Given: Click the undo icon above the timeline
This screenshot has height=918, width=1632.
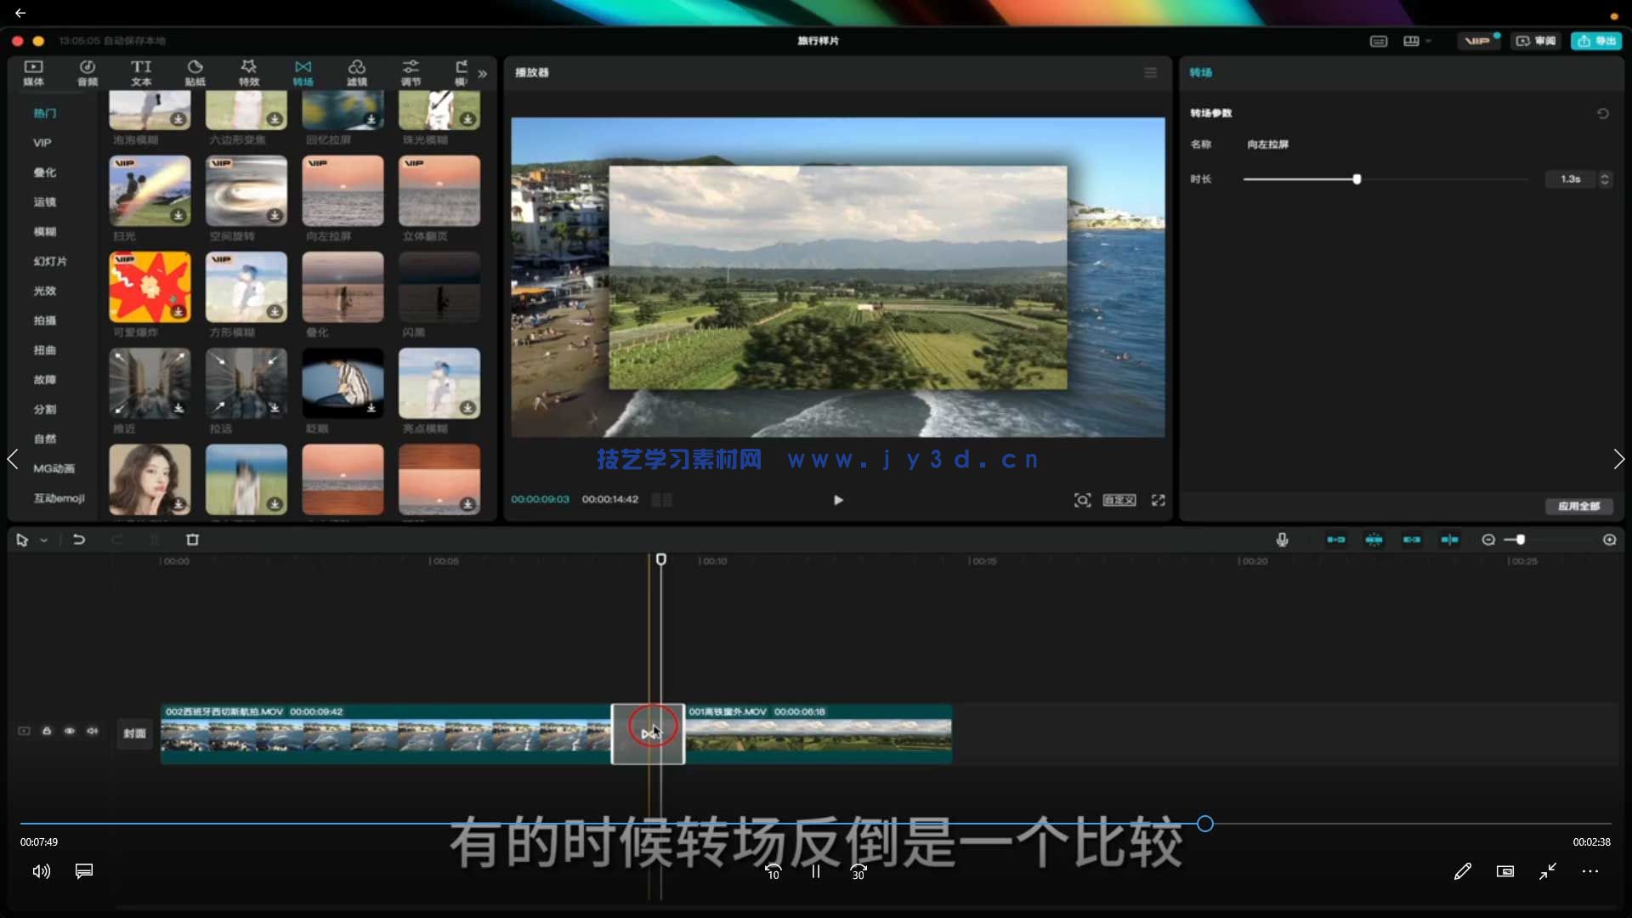Looking at the screenshot, I should click(x=79, y=539).
